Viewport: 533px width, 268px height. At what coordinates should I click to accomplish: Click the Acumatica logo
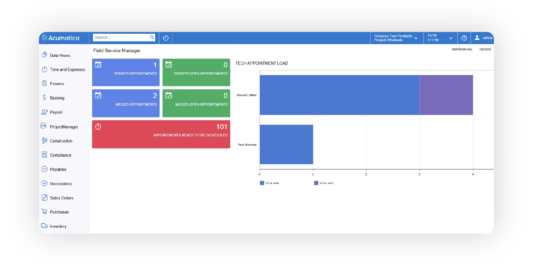coord(61,38)
